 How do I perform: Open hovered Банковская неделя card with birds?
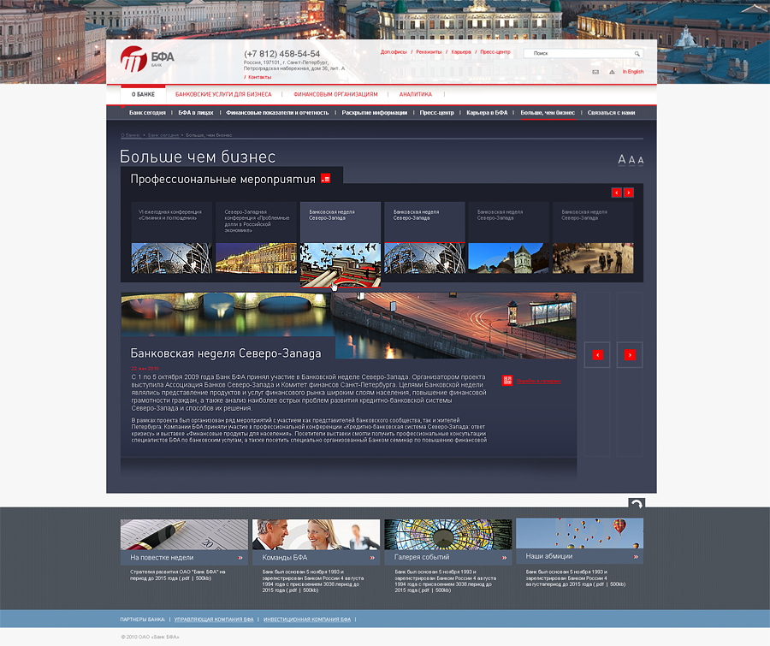(341, 244)
